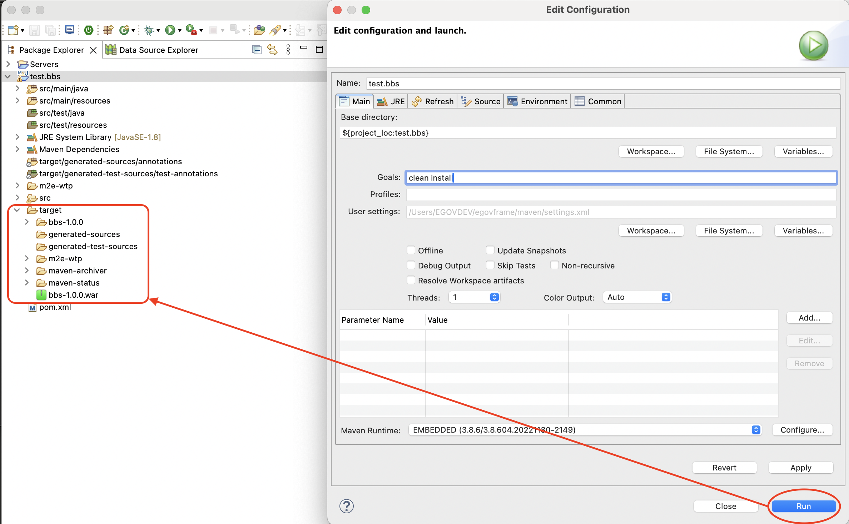Open the Threads count selector
Viewport: 849px width, 524px height.
pyautogui.click(x=474, y=297)
